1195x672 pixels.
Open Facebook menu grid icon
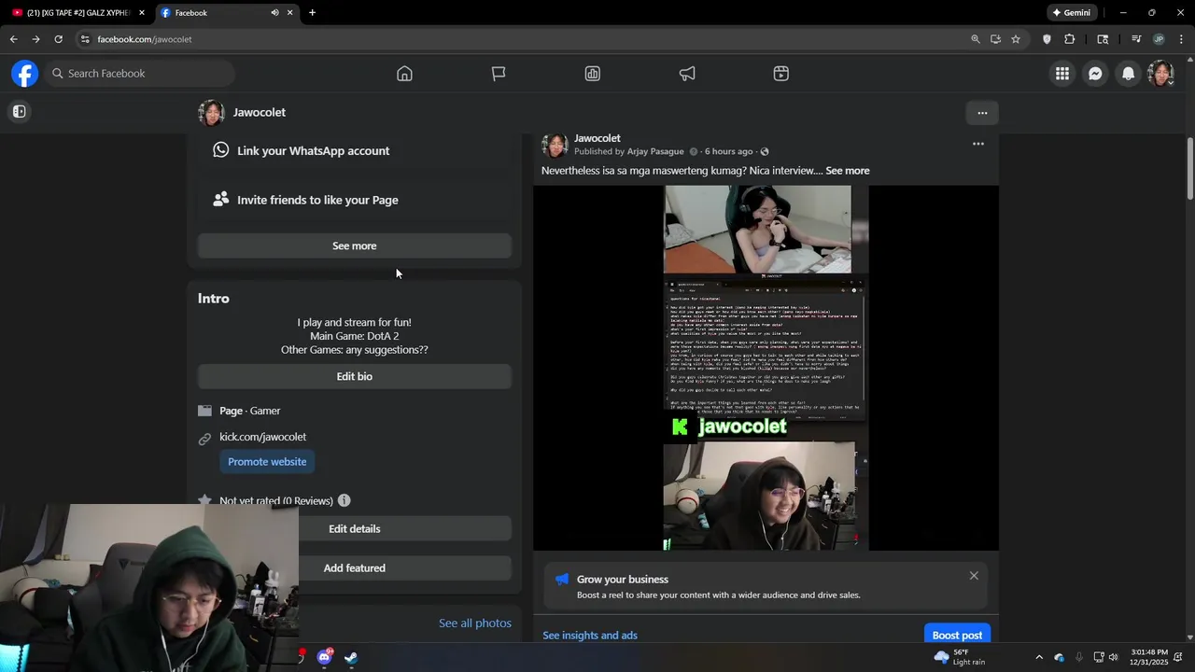coord(1062,74)
